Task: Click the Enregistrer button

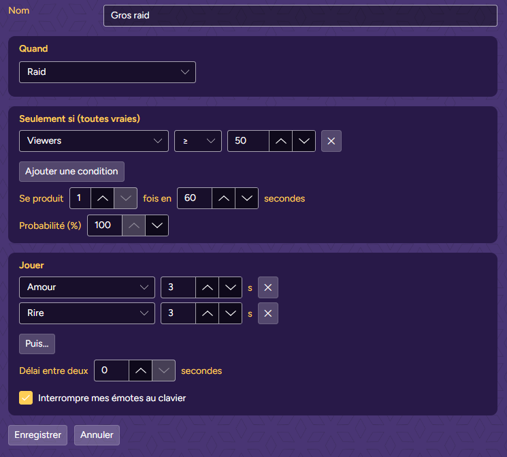Action: pyautogui.click(x=38, y=435)
